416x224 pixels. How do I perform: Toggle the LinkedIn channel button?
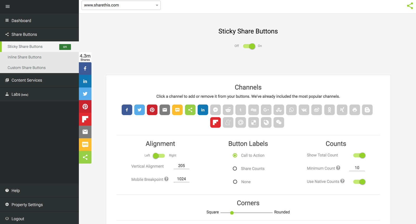click(203, 110)
